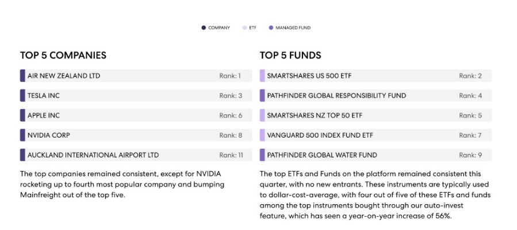Viewport: 517px width, 230px height.
Task: Click the light marker beside Vanguard ETF
Action: [x=262, y=135]
